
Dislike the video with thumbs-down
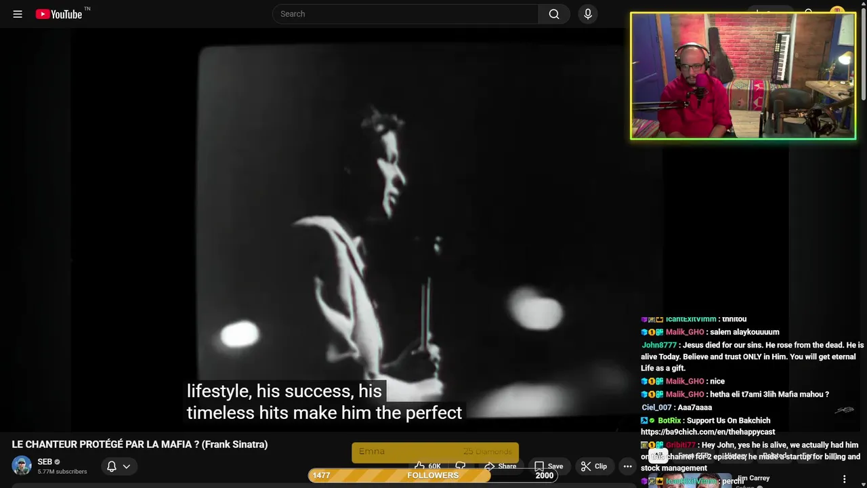[x=461, y=466]
